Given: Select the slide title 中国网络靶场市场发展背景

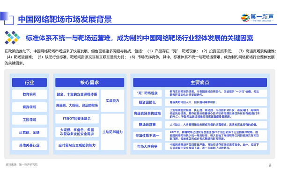Looking at the screenshot, I should point(65,19).
